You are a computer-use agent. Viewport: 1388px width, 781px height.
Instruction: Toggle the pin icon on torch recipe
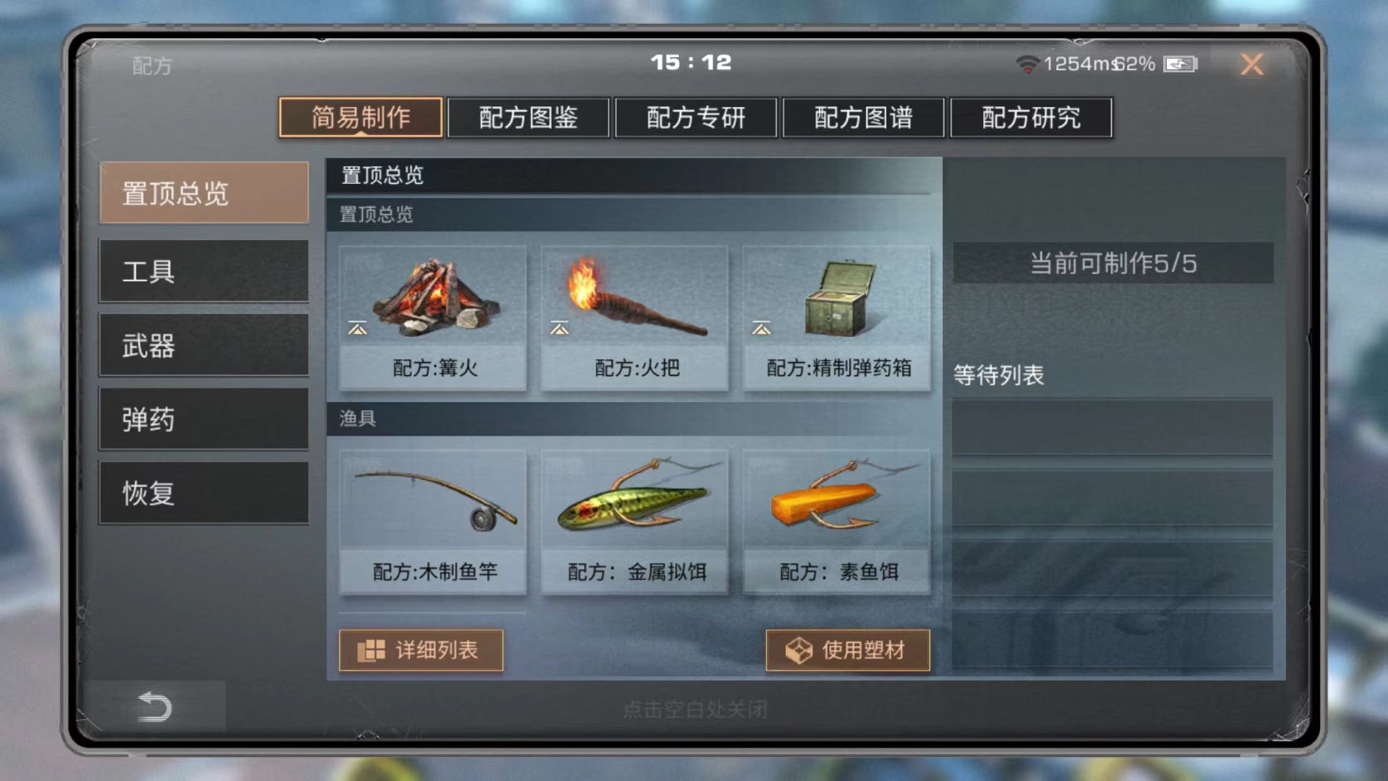(x=559, y=328)
